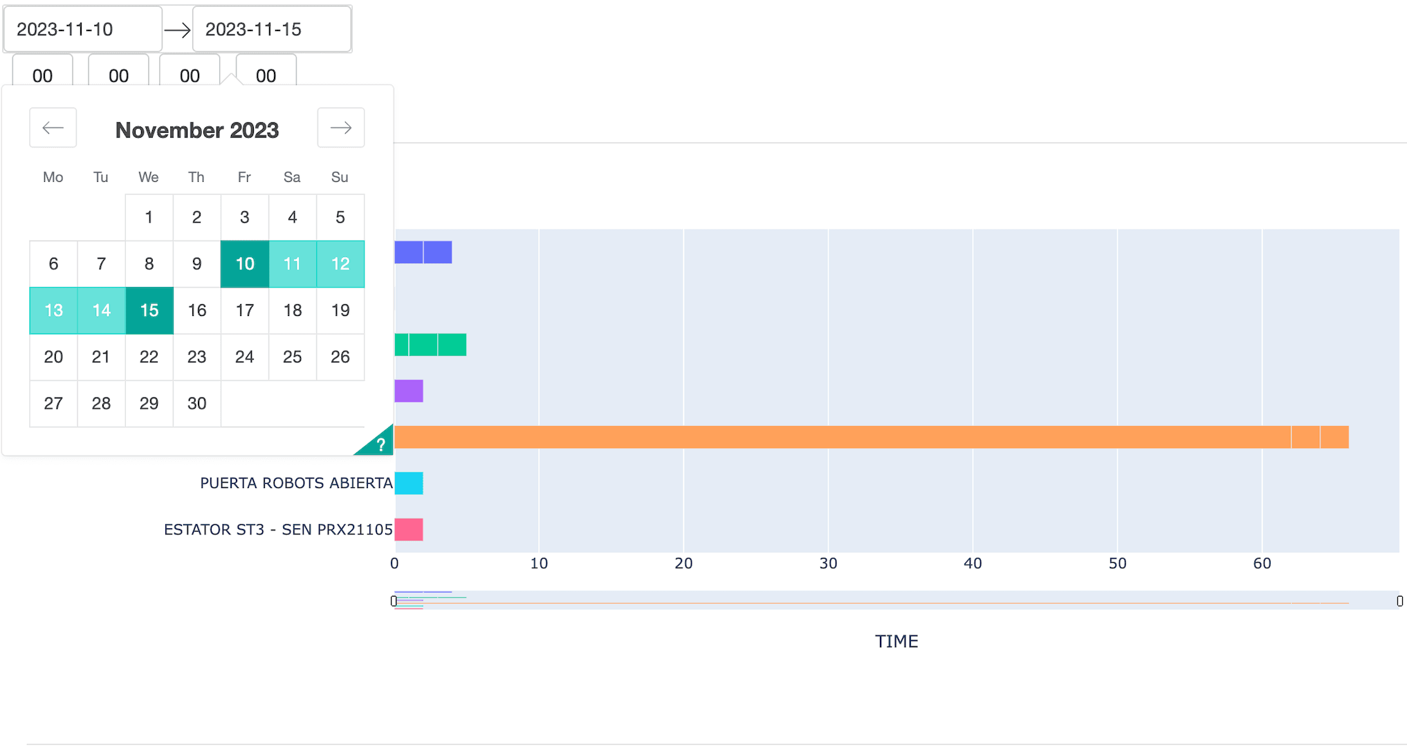Pick November 16 from the calendar grid
The height and width of the screenshot is (746, 1407).
(196, 310)
